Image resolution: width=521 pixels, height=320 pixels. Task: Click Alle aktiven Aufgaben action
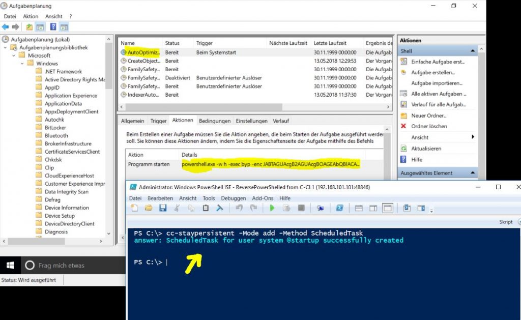coord(439,94)
